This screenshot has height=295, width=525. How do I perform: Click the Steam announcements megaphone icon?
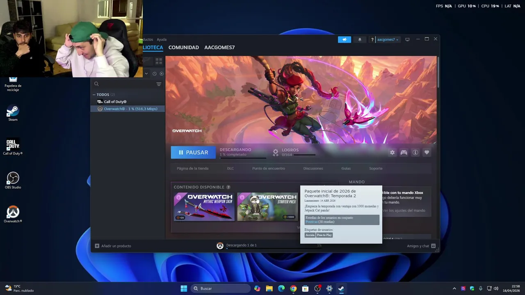pos(345,39)
